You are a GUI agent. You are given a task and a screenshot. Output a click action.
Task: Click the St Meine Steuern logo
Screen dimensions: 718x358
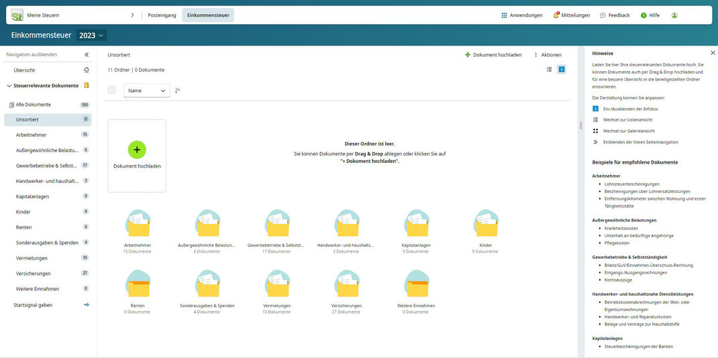17,15
